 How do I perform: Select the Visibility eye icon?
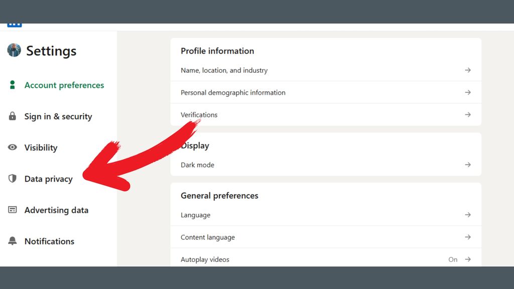[13, 148]
